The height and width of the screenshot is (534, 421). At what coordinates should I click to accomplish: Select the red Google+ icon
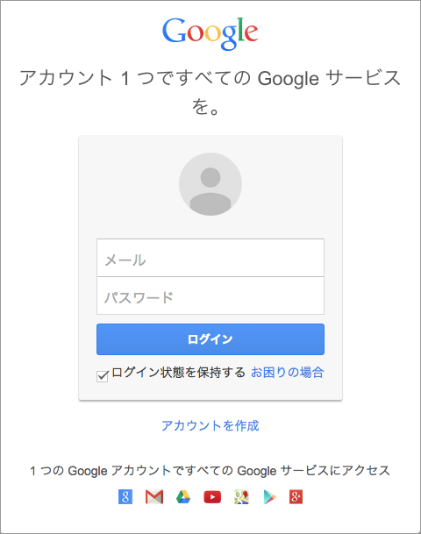point(296,497)
